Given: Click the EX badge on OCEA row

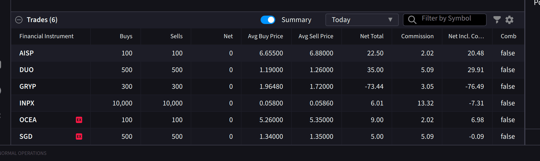Looking at the screenshot, I should click(79, 120).
